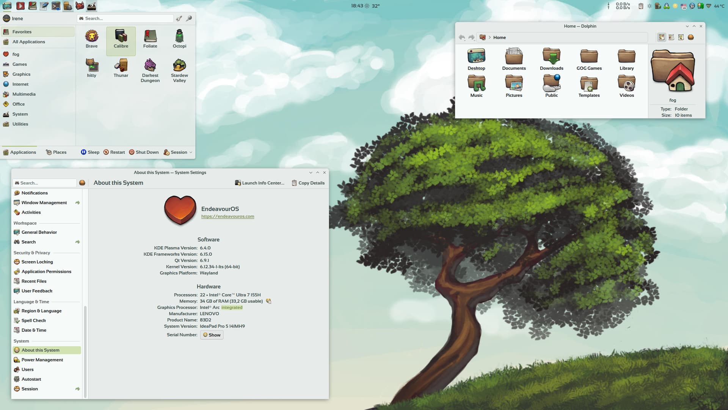728x410 pixels.
Task: Switch Dolphin to details view mode
Action: pos(681,37)
